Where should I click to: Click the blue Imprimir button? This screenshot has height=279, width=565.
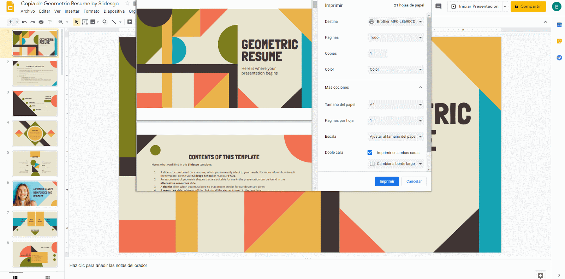[387, 182]
